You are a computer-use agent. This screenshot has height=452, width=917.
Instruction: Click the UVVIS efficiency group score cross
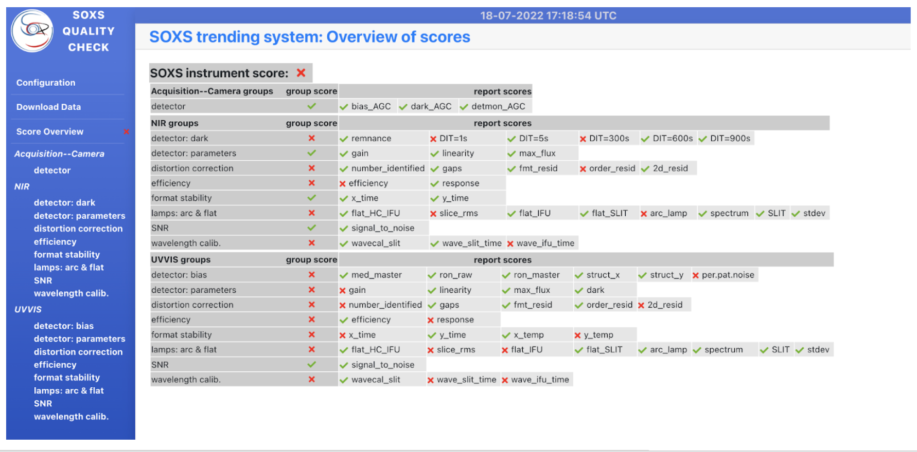[311, 319]
